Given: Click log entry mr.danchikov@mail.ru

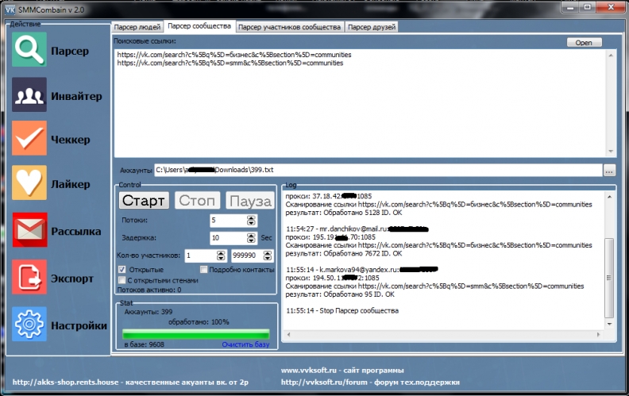Looking at the screenshot, I should coord(357,229).
